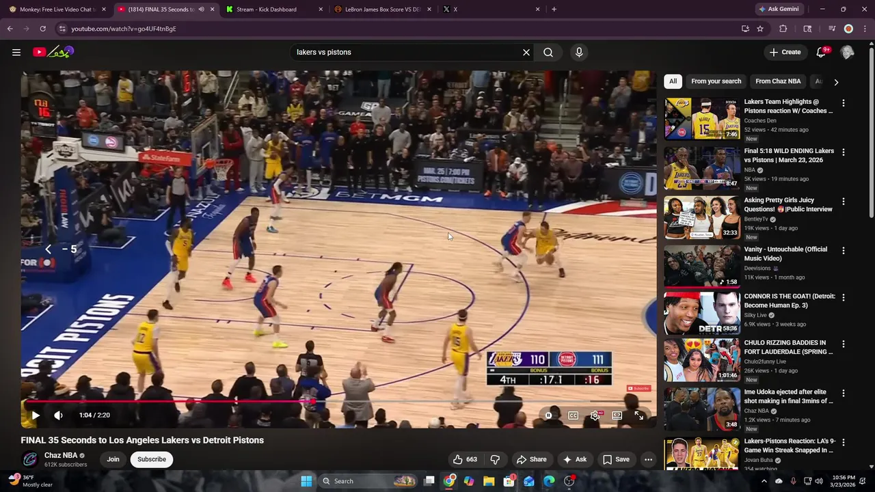
Task: Subscribe to Chaz NBA
Action: tap(152, 459)
